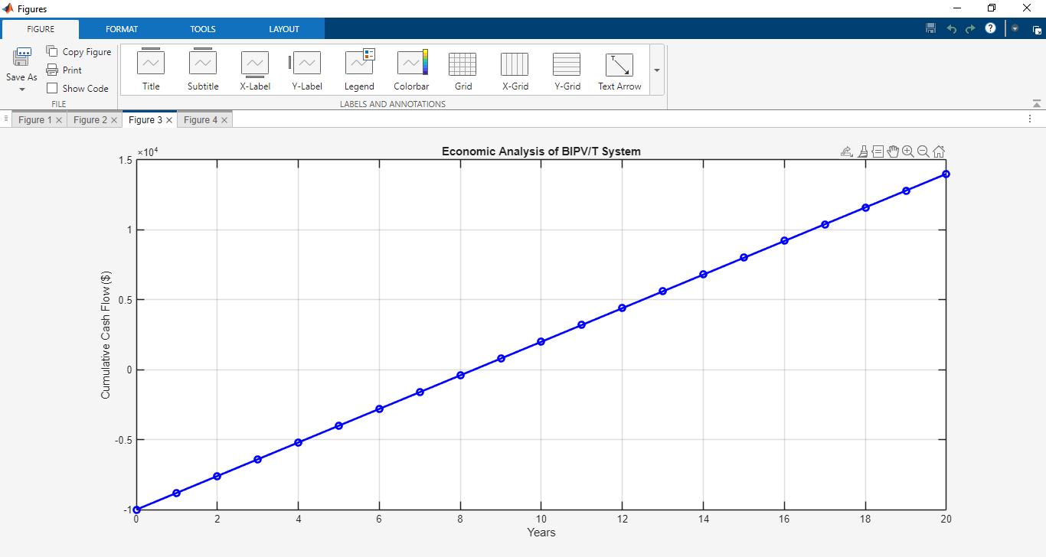This screenshot has width=1046, height=557.
Task: Add an X-Label to the axes
Action: tap(255, 70)
